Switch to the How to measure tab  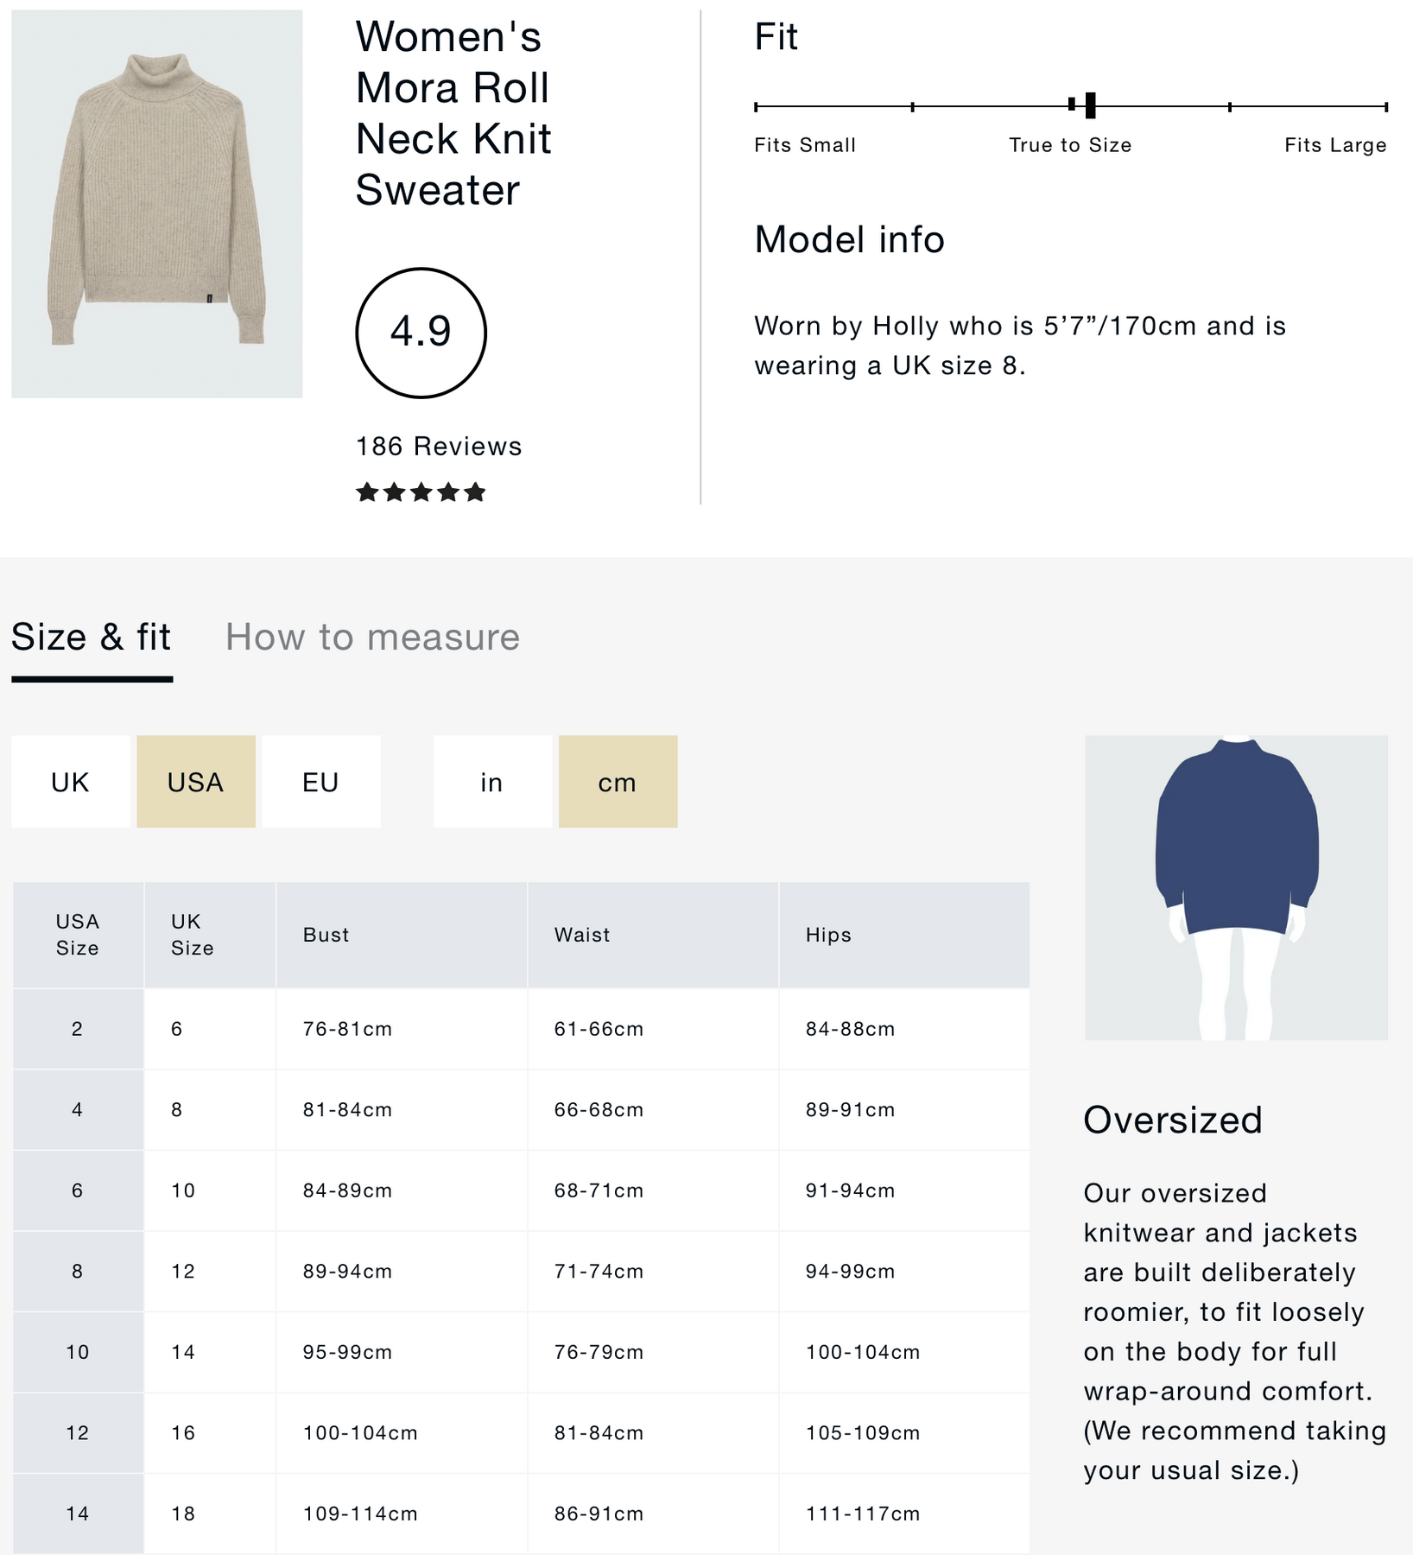[372, 638]
